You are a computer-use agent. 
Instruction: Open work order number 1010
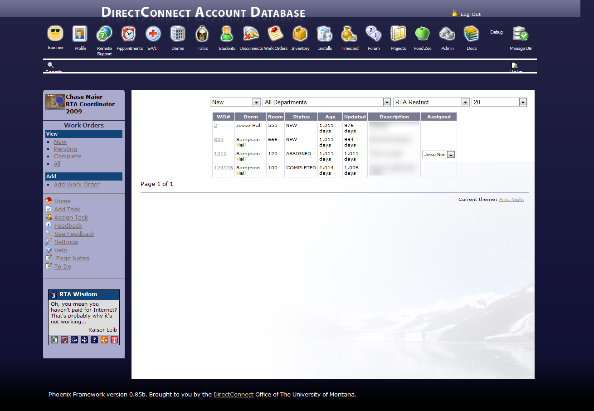tap(220, 154)
